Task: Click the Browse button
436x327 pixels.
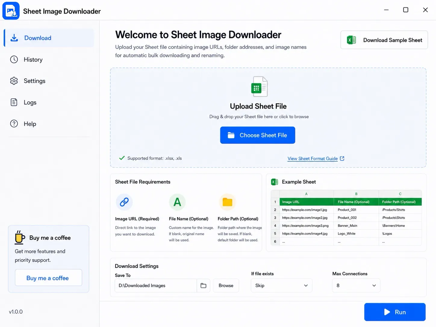Action: point(226,285)
